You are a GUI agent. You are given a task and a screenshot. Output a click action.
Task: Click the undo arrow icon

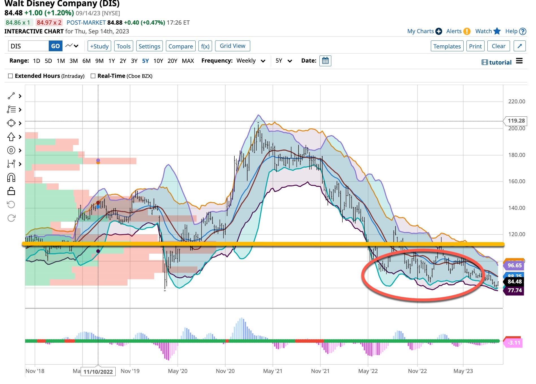click(11, 204)
